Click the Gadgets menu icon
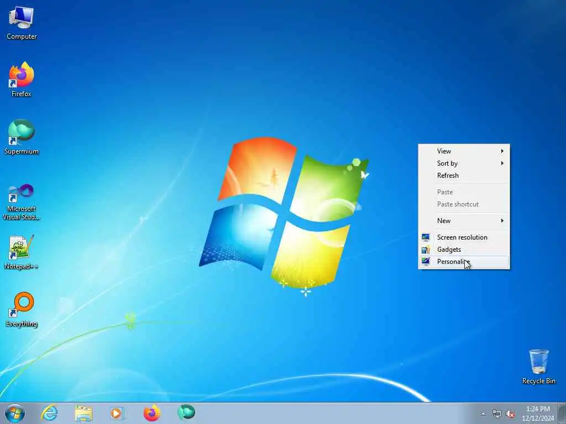The image size is (566, 424). click(x=426, y=250)
